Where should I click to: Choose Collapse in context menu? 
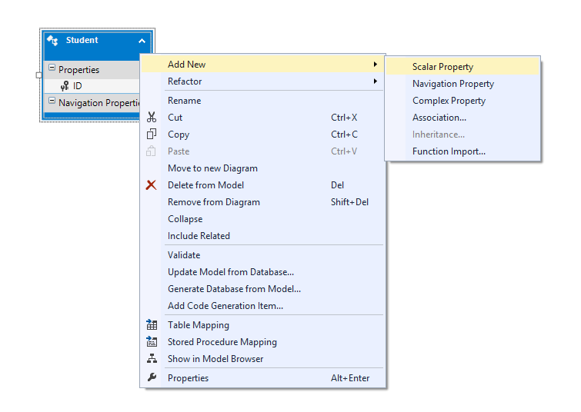262,219
